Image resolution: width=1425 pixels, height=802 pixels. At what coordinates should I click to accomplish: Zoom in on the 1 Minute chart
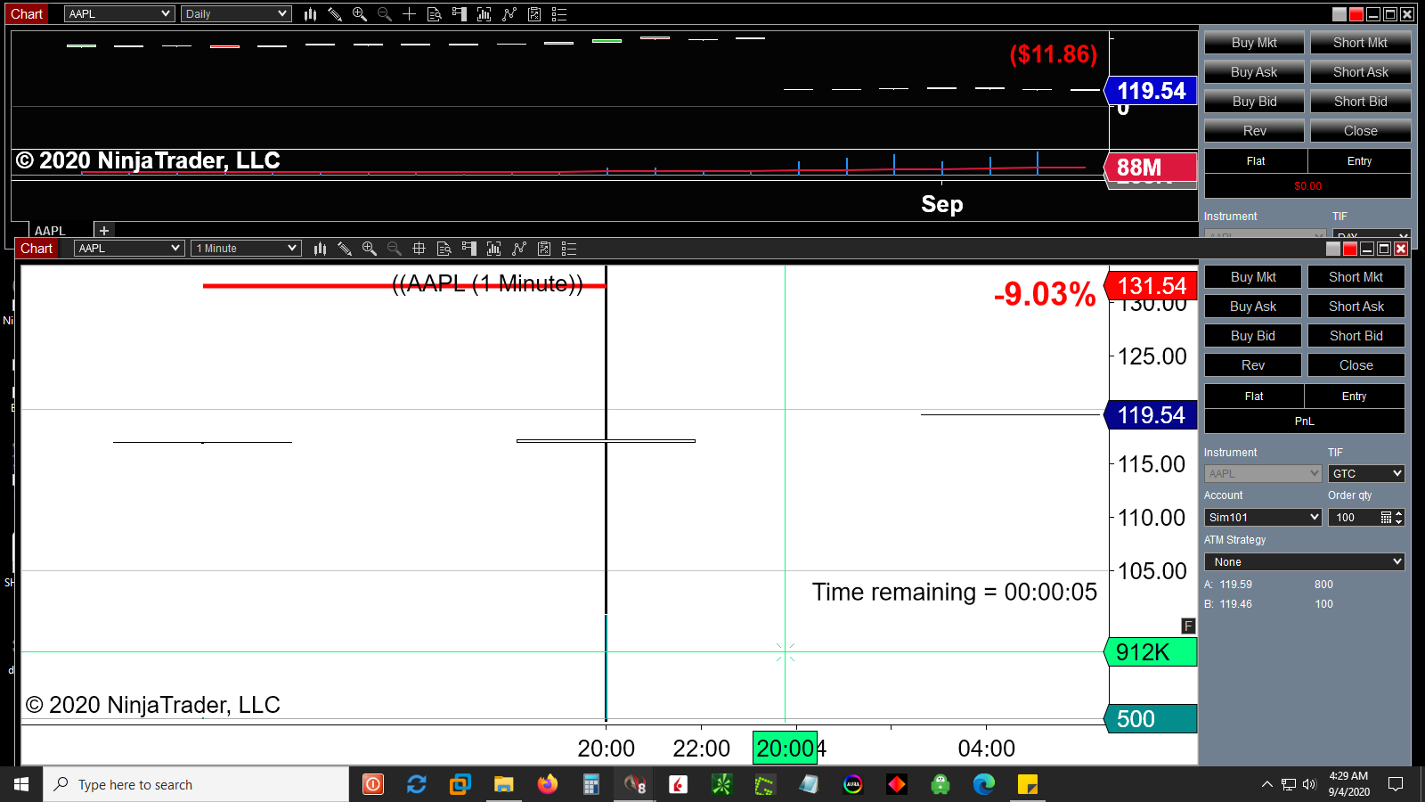pos(370,249)
